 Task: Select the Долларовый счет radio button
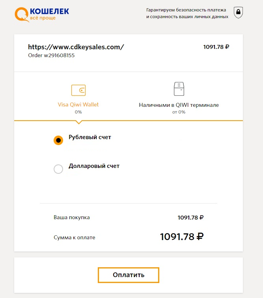click(58, 169)
